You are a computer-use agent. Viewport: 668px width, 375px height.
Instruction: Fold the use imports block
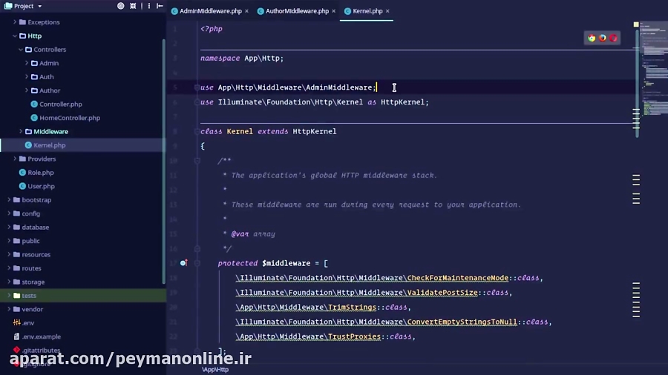pos(197,87)
